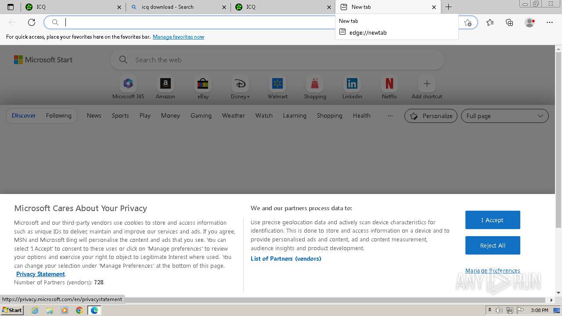Click the volume icon in system tray
The height and width of the screenshot is (316, 562).
click(500, 310)
